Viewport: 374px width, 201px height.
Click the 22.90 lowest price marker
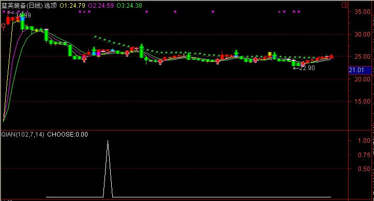pos(304,68)
